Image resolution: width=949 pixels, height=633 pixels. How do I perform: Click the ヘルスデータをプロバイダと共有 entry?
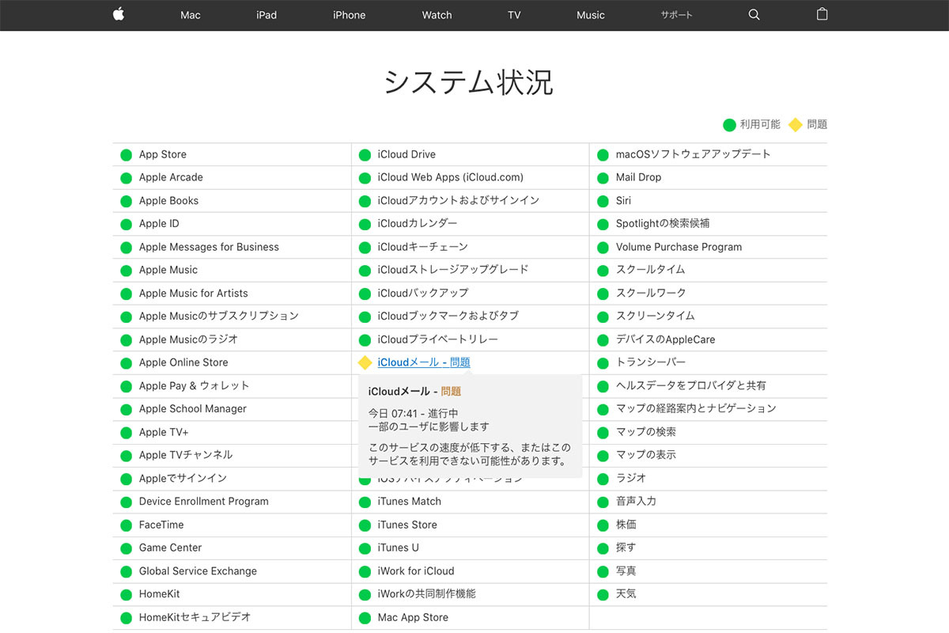[x=691, y=385]
